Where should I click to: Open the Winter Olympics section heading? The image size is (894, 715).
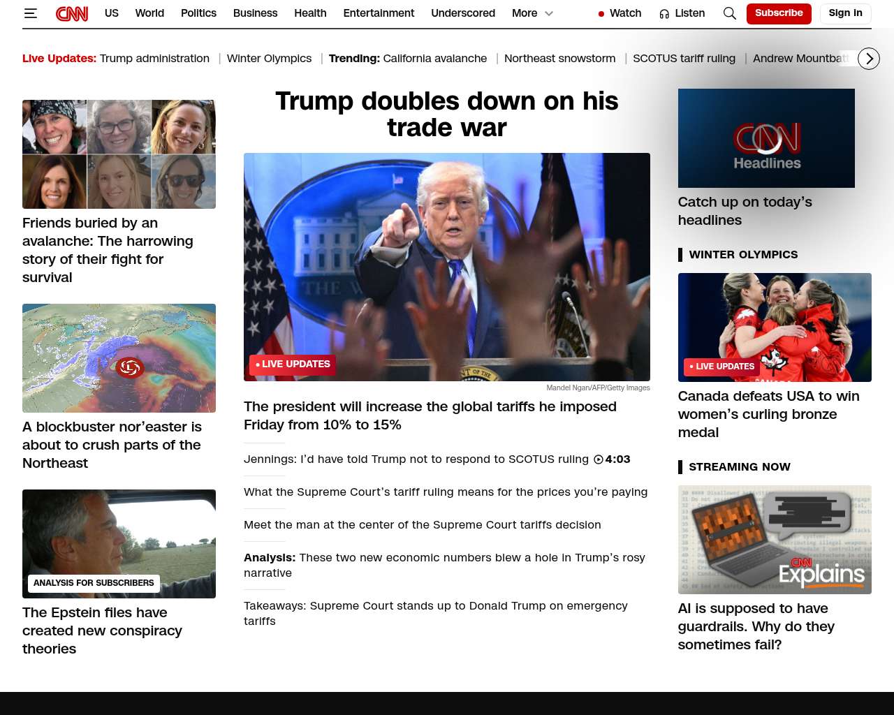click(x=743, y=255)
